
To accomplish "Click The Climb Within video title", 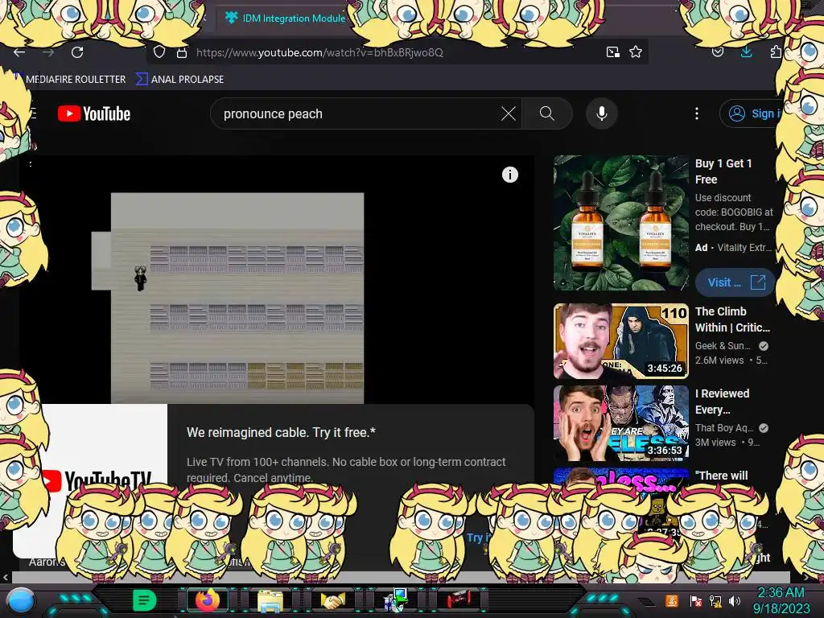I will 732,319.
